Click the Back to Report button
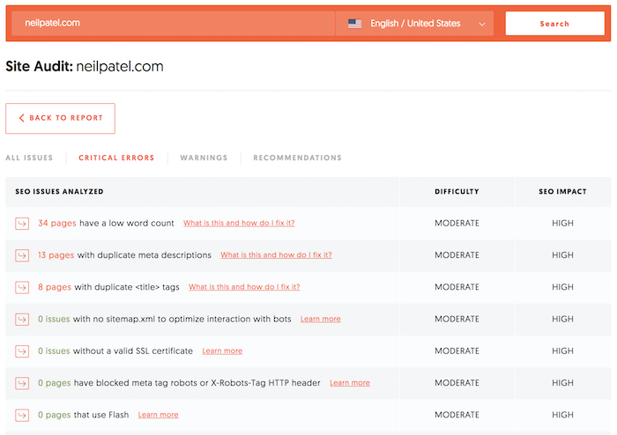Image resolution: width=617 pixels, height=435 pixels. [x=60, y=118]
